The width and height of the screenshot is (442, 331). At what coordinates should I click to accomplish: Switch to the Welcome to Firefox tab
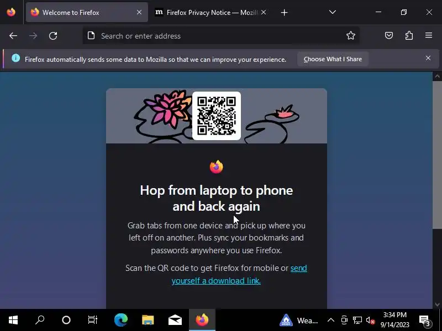click(x=87, y=12)
